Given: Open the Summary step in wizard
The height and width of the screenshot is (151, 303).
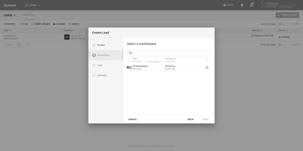Looking at the screenshot, I should (x=102, y=75).
